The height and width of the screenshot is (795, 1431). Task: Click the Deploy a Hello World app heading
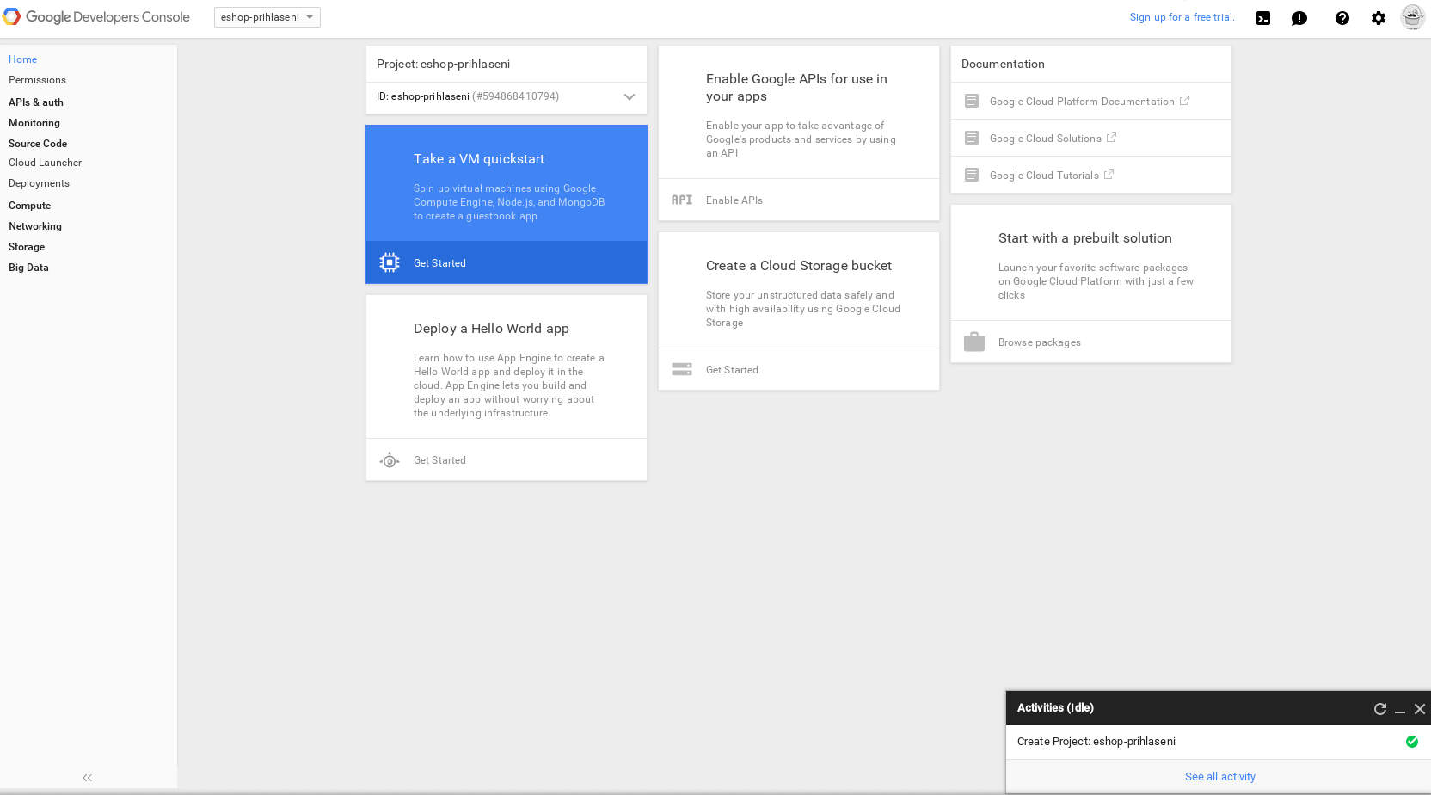click(x=491, y=329)
